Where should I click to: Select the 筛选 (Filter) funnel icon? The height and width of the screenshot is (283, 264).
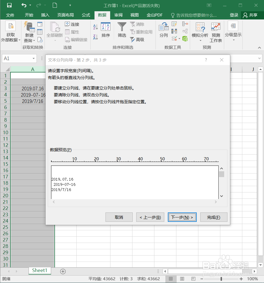[122, 29]
